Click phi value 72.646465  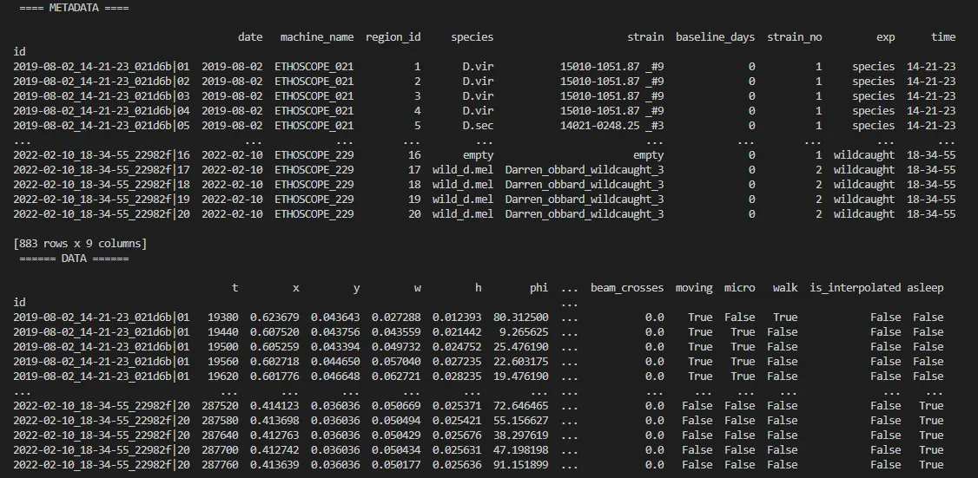click(521, 405)
